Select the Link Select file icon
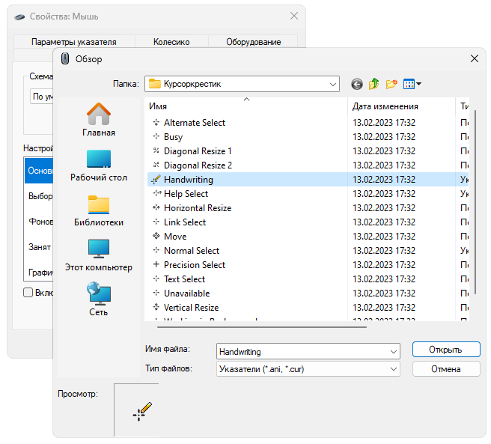The height and width of the screenshot is (444, 491). [156, 222]
